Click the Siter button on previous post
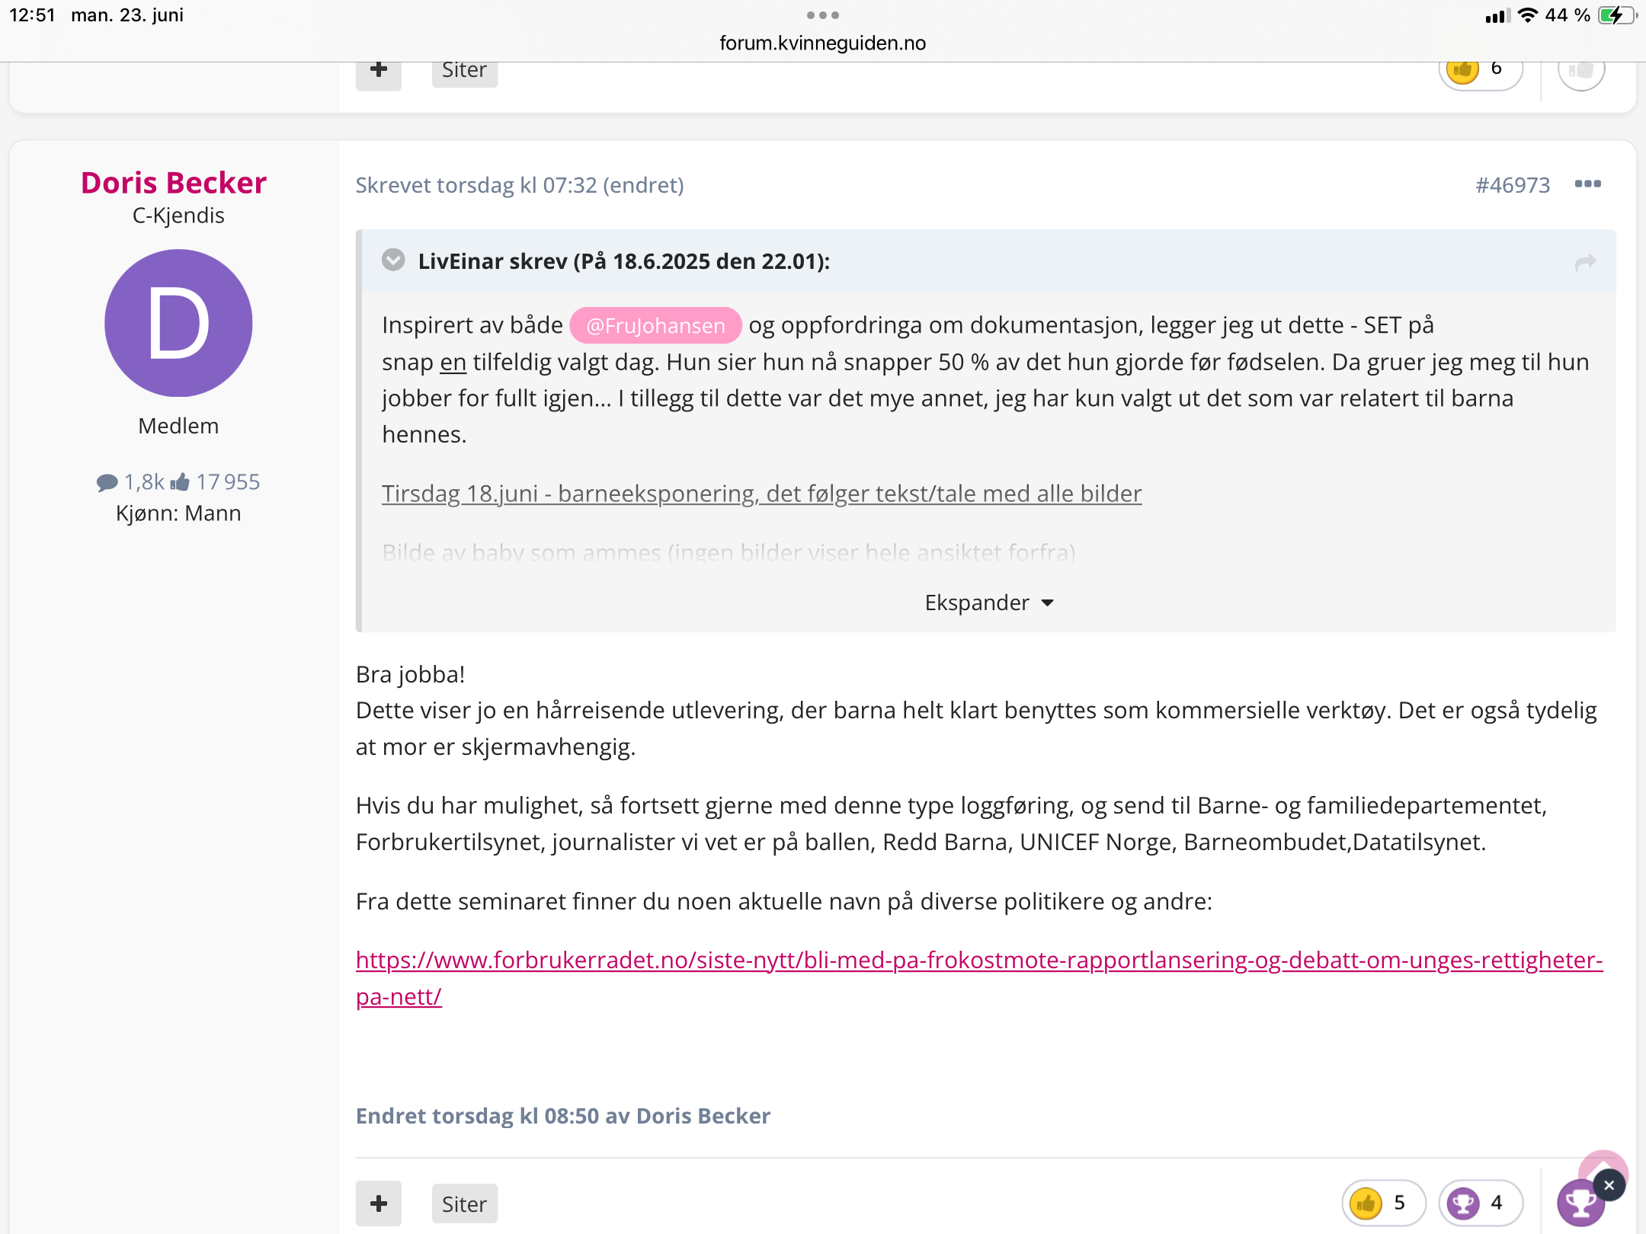Viewport: 1646px width, 1234px height. pyautogui.click(x=464, y=72)
